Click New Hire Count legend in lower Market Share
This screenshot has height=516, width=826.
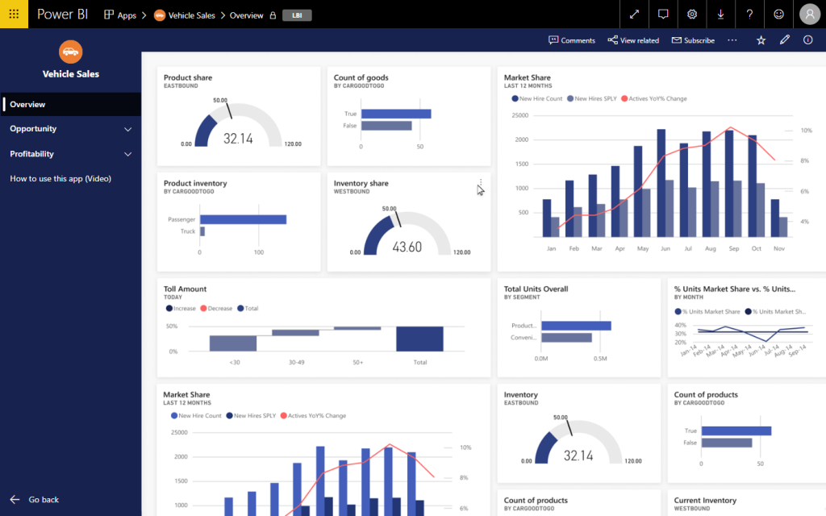pos(196,415)
